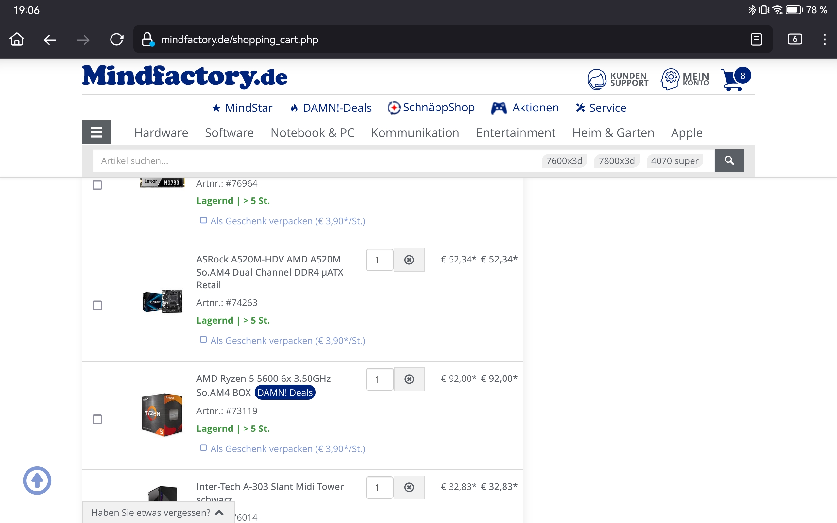Open the Notebook & PC menu
Viewport: 837px width, 523px height.
pyautogui.click(x=312, y=133)
